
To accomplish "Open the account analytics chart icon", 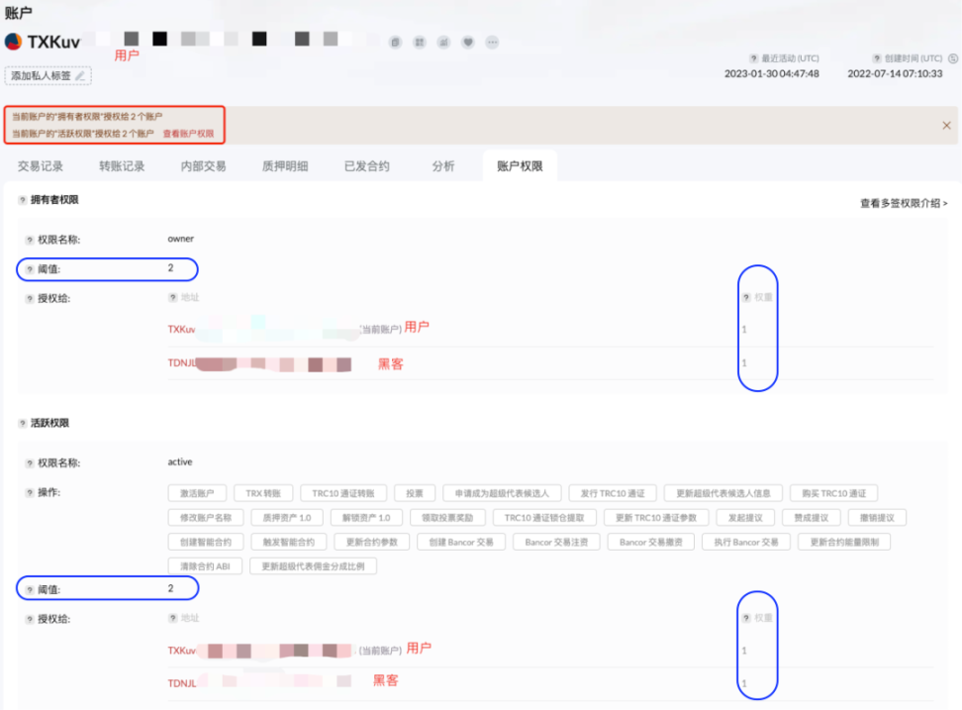I will (444, 43).
